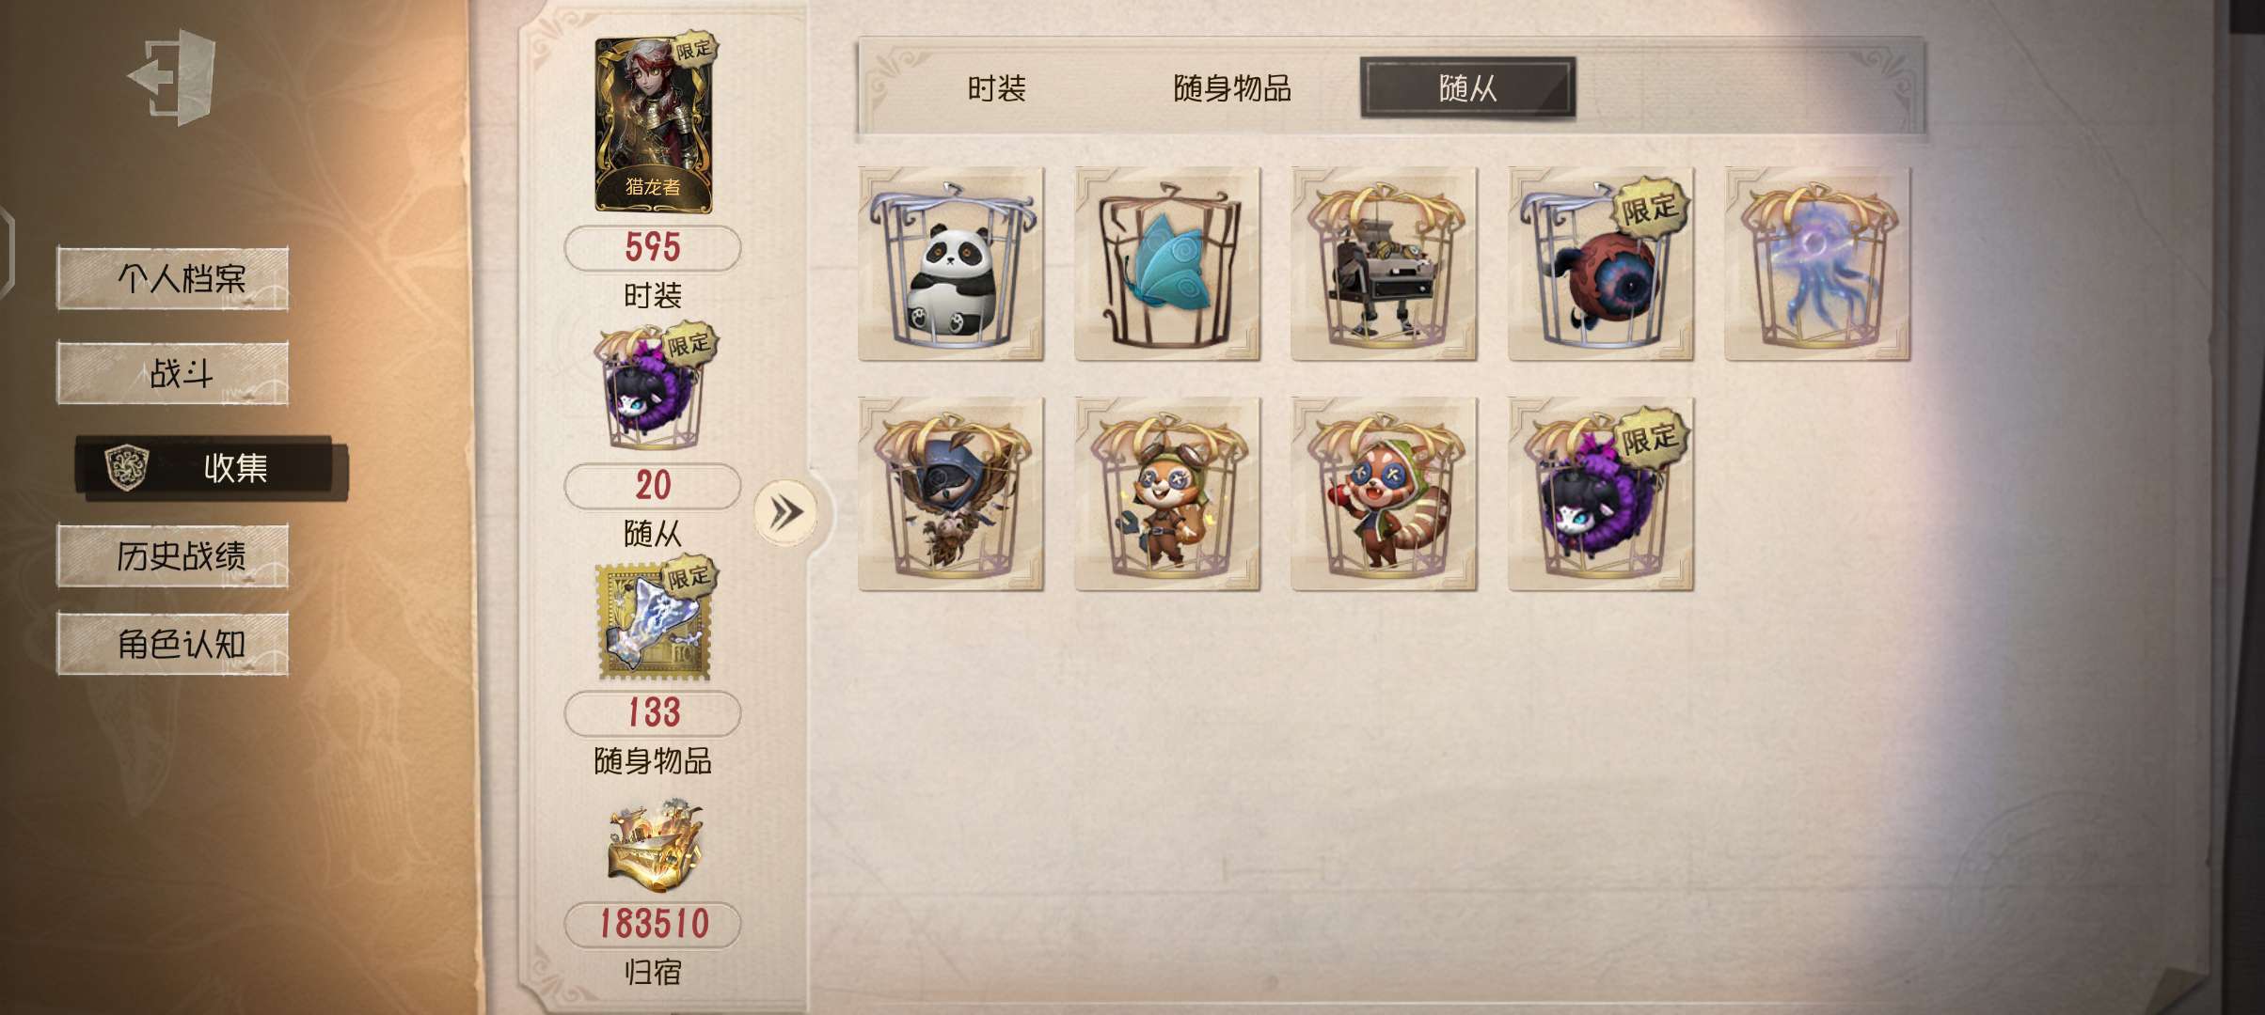
Task: Select the limited eyeball pet
Action: tap(1600, 263)
